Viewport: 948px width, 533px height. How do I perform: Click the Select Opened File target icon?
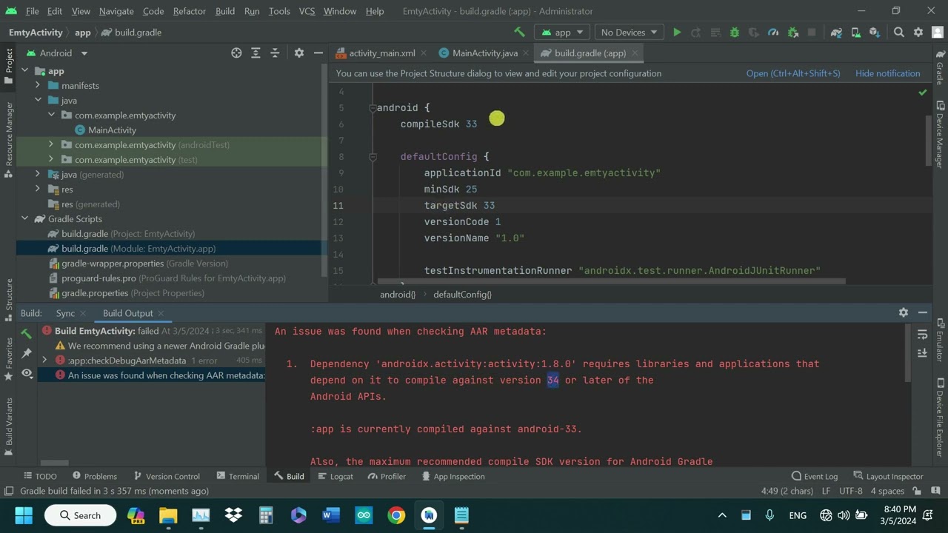click(x=236, y=53)
